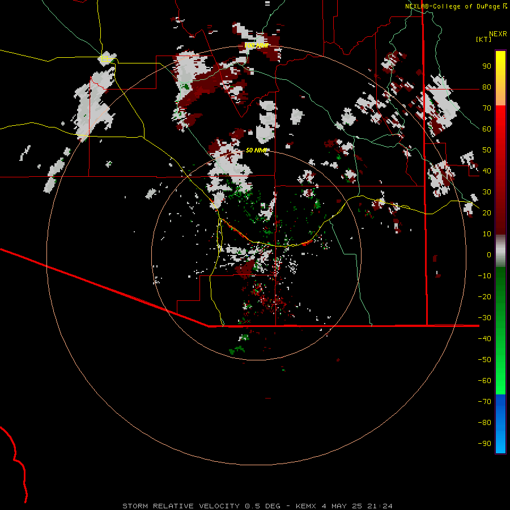Click the -90 knots scale value
The image size is (510, 510).
(484, 444)
